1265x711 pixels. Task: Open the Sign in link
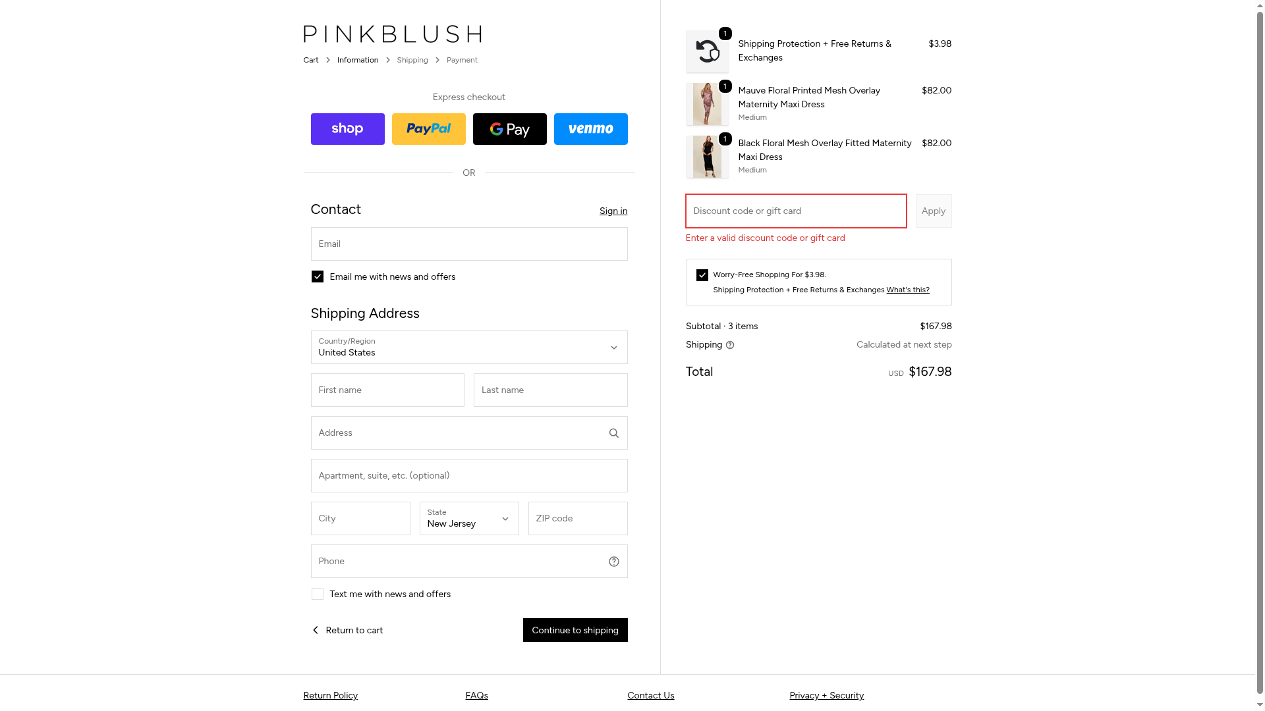click(x=613, y=211)
